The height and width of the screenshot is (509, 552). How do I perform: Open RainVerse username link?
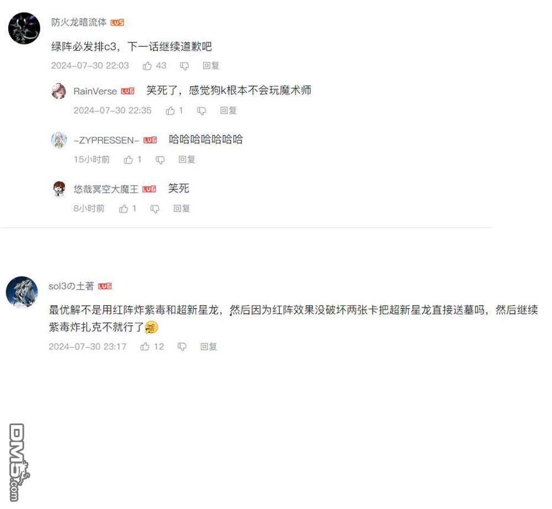(95, 92)
